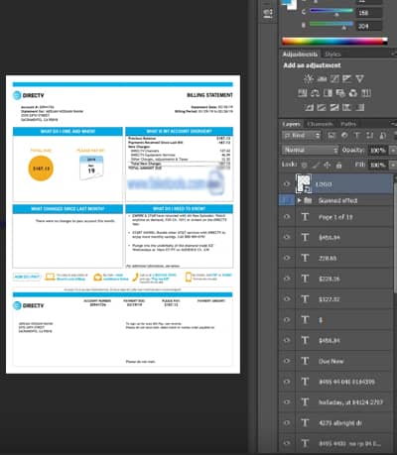The width and height of the screenshot is (397, 455).
Task: Open the layer Kind filter dropdown
Action: tap(302, 136)
